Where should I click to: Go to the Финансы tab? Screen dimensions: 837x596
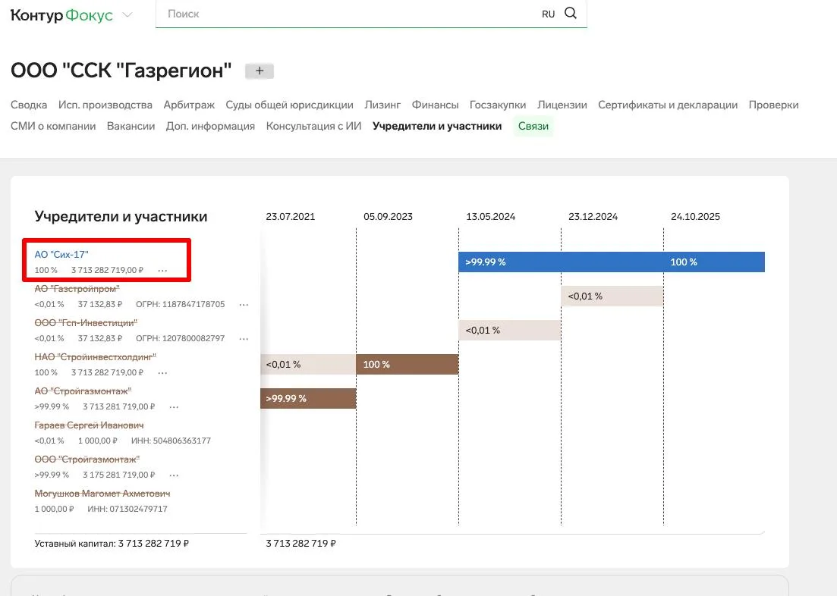[435, 105]
